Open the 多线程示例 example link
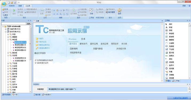The width and height of the screenshot is (191, 100). tap(121, 49)
